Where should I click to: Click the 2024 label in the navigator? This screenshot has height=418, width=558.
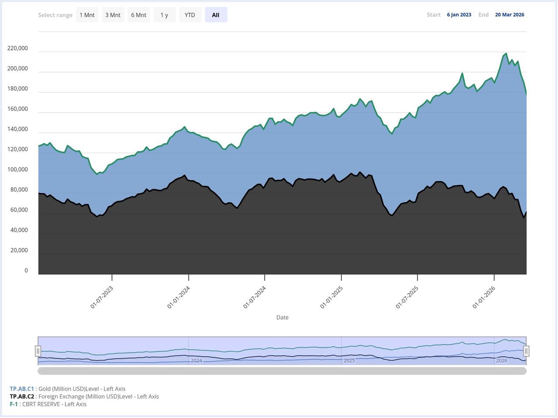[196, 361]
